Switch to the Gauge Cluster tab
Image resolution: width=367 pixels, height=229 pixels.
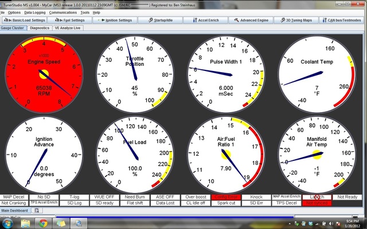[13, 28]
